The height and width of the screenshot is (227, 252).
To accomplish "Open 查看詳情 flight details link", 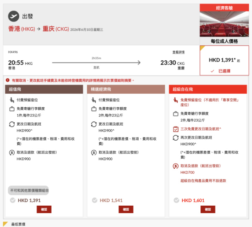I will 178,52.
